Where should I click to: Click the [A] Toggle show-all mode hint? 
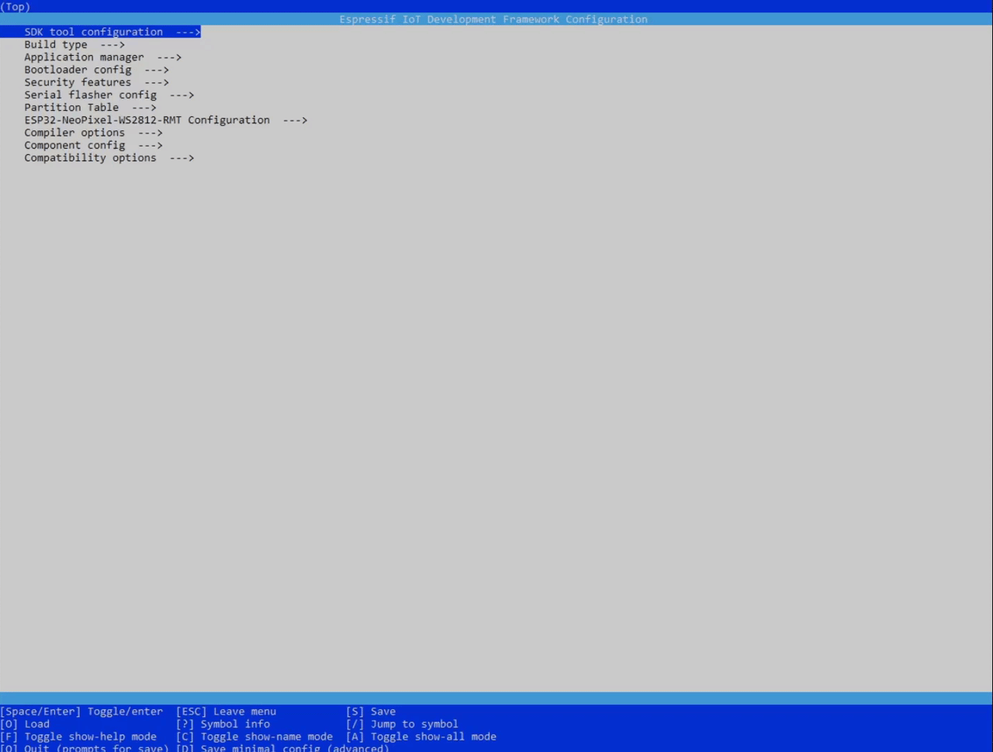tap(421, 736)
